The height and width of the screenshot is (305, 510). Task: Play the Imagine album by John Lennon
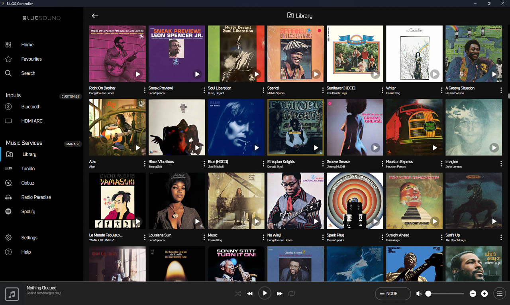[494, 148]
